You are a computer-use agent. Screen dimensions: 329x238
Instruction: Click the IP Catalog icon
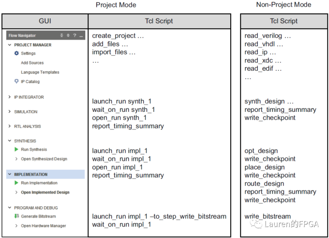[16, 81]
